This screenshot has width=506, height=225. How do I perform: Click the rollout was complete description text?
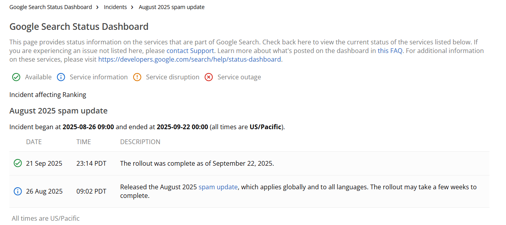(197, 163)
